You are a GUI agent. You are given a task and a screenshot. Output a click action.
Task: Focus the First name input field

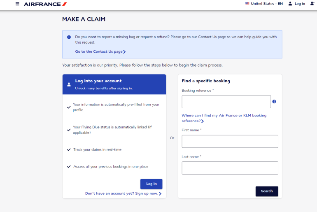coord(230,141)
